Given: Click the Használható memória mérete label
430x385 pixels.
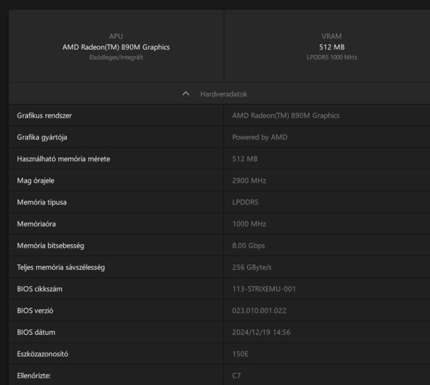Looking at the screenshot, I should pos(63,159).
